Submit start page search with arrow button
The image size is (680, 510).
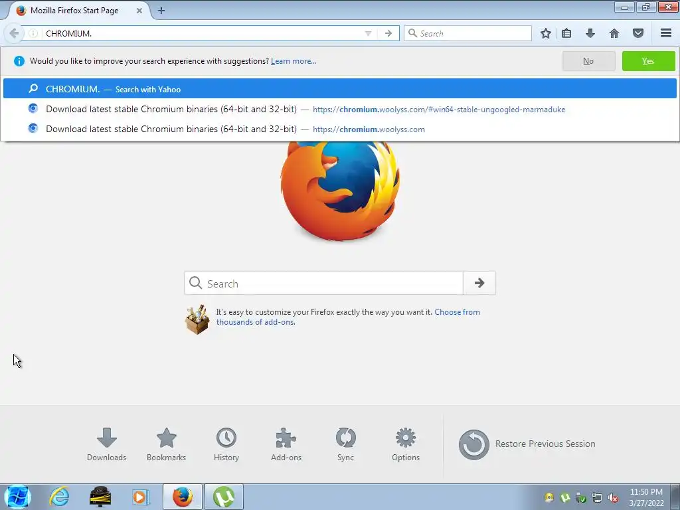coord(479,283)
